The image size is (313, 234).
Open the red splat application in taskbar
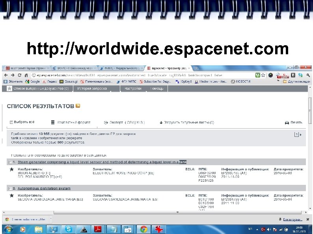159,229
